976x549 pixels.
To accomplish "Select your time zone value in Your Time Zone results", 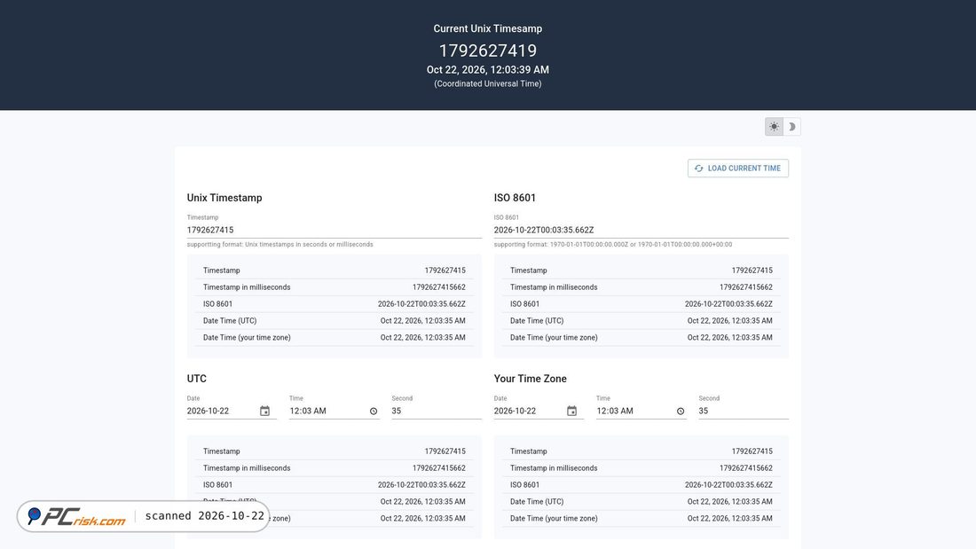I will coord(729,519).
